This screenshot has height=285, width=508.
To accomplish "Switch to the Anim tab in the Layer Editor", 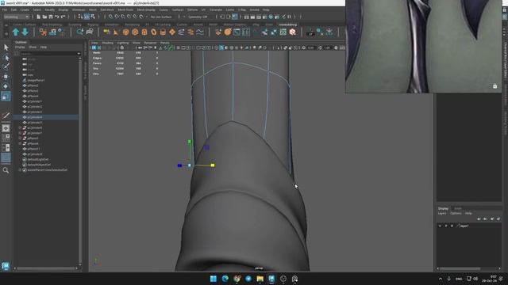I will pos(457,208).
